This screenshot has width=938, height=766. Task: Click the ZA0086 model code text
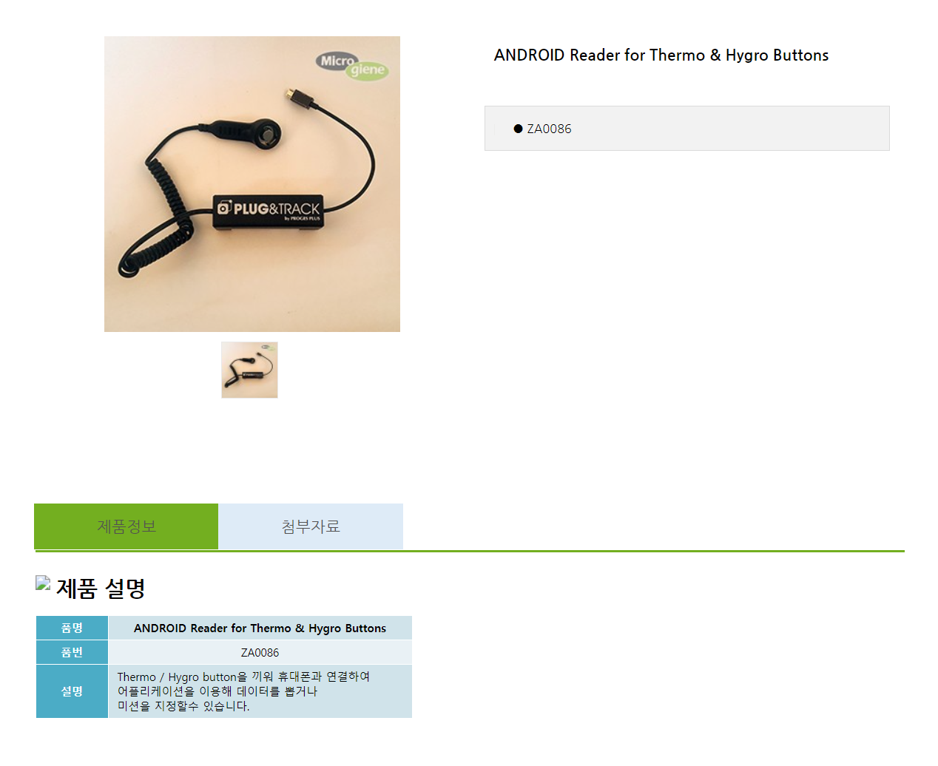tap(549, 129)
